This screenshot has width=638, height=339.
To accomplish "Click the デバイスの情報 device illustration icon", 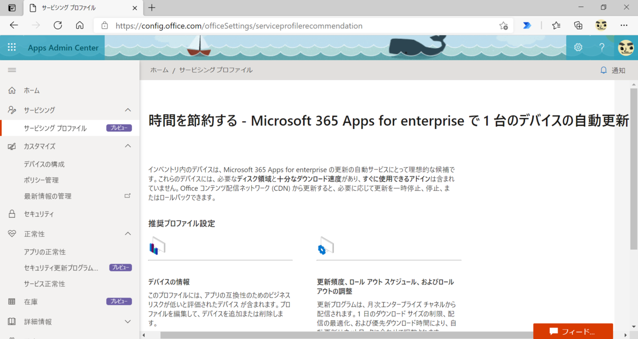I will (x=157, y=245).
